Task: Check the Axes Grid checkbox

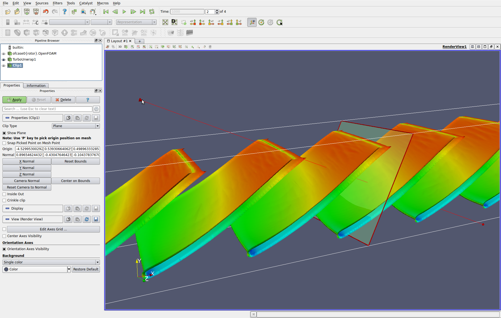Action: (x=4, y=229)
